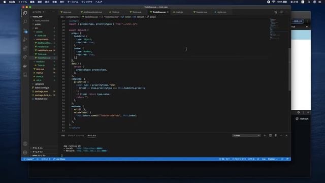Split the editor to the right
The width and height of the screenshot is (325, 183).
(281, 12)
